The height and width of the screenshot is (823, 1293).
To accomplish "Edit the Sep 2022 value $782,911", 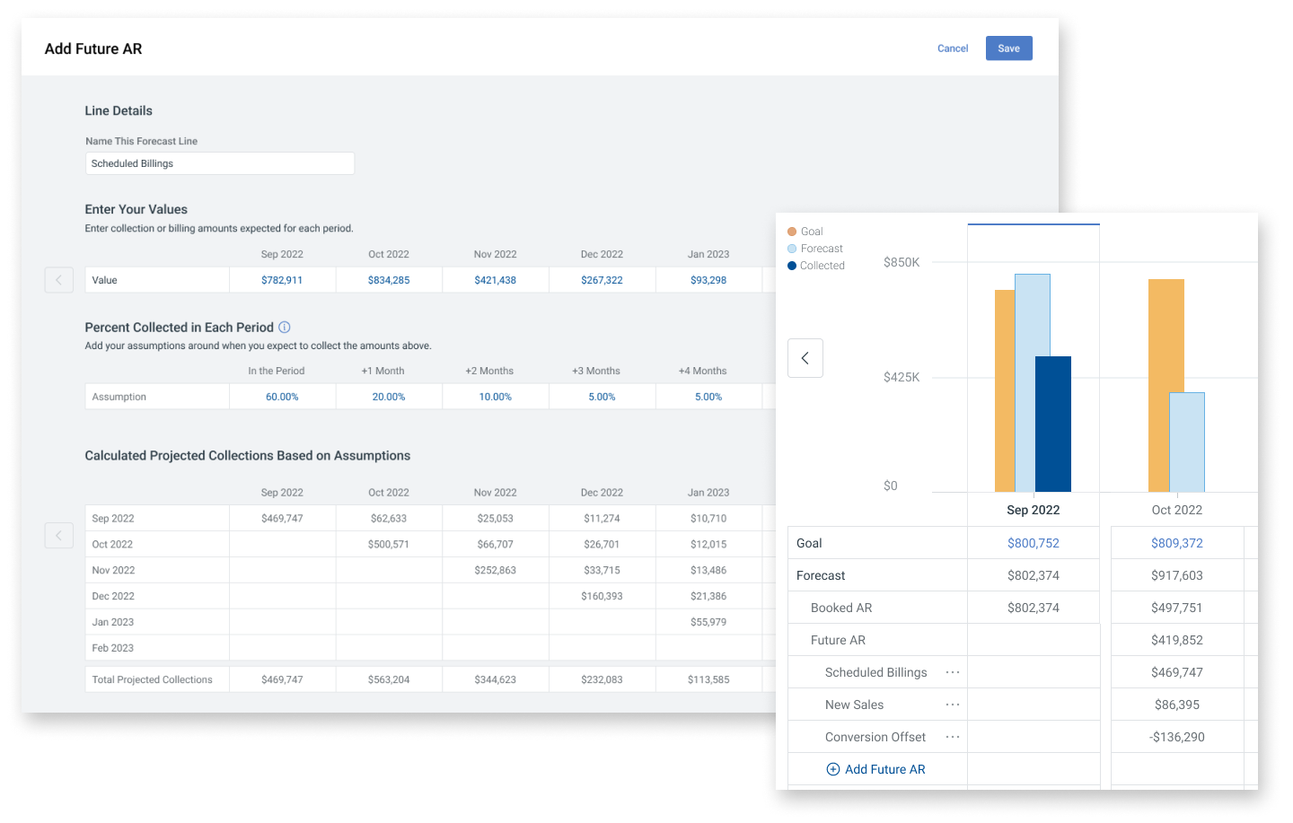I will (x=282, y=280).
